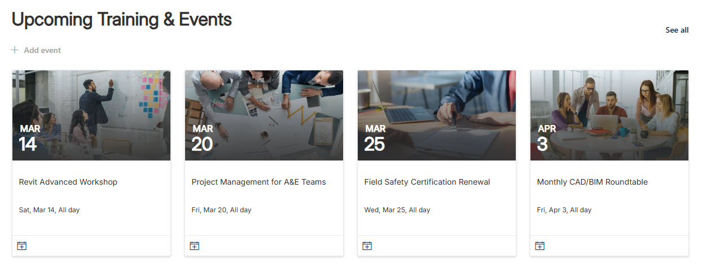Click the plus icon beside Add event

15,50
